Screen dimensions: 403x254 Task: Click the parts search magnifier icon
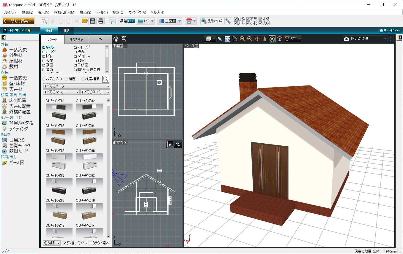pos(106,79)
